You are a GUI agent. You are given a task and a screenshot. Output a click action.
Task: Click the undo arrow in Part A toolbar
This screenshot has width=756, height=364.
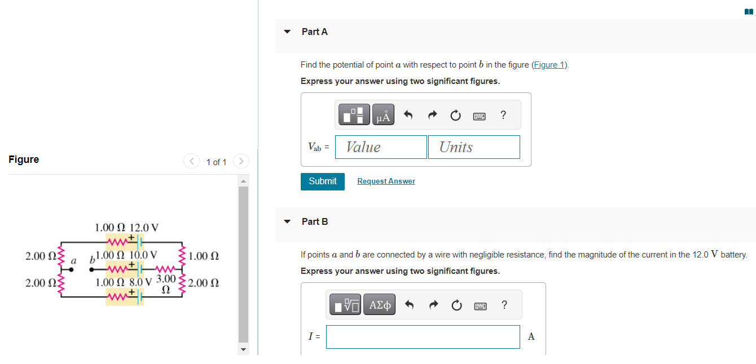pos(408,114)
